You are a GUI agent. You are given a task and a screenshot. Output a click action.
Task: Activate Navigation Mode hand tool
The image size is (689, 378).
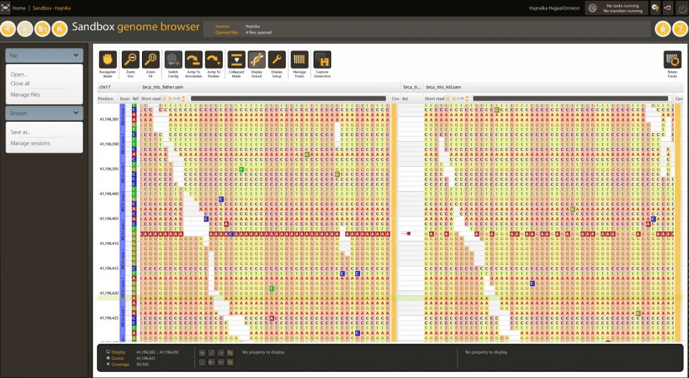108,60
